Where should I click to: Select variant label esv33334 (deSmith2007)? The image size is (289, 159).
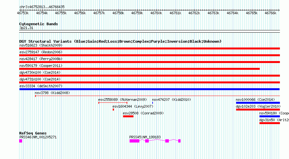(x=41, y=86)
